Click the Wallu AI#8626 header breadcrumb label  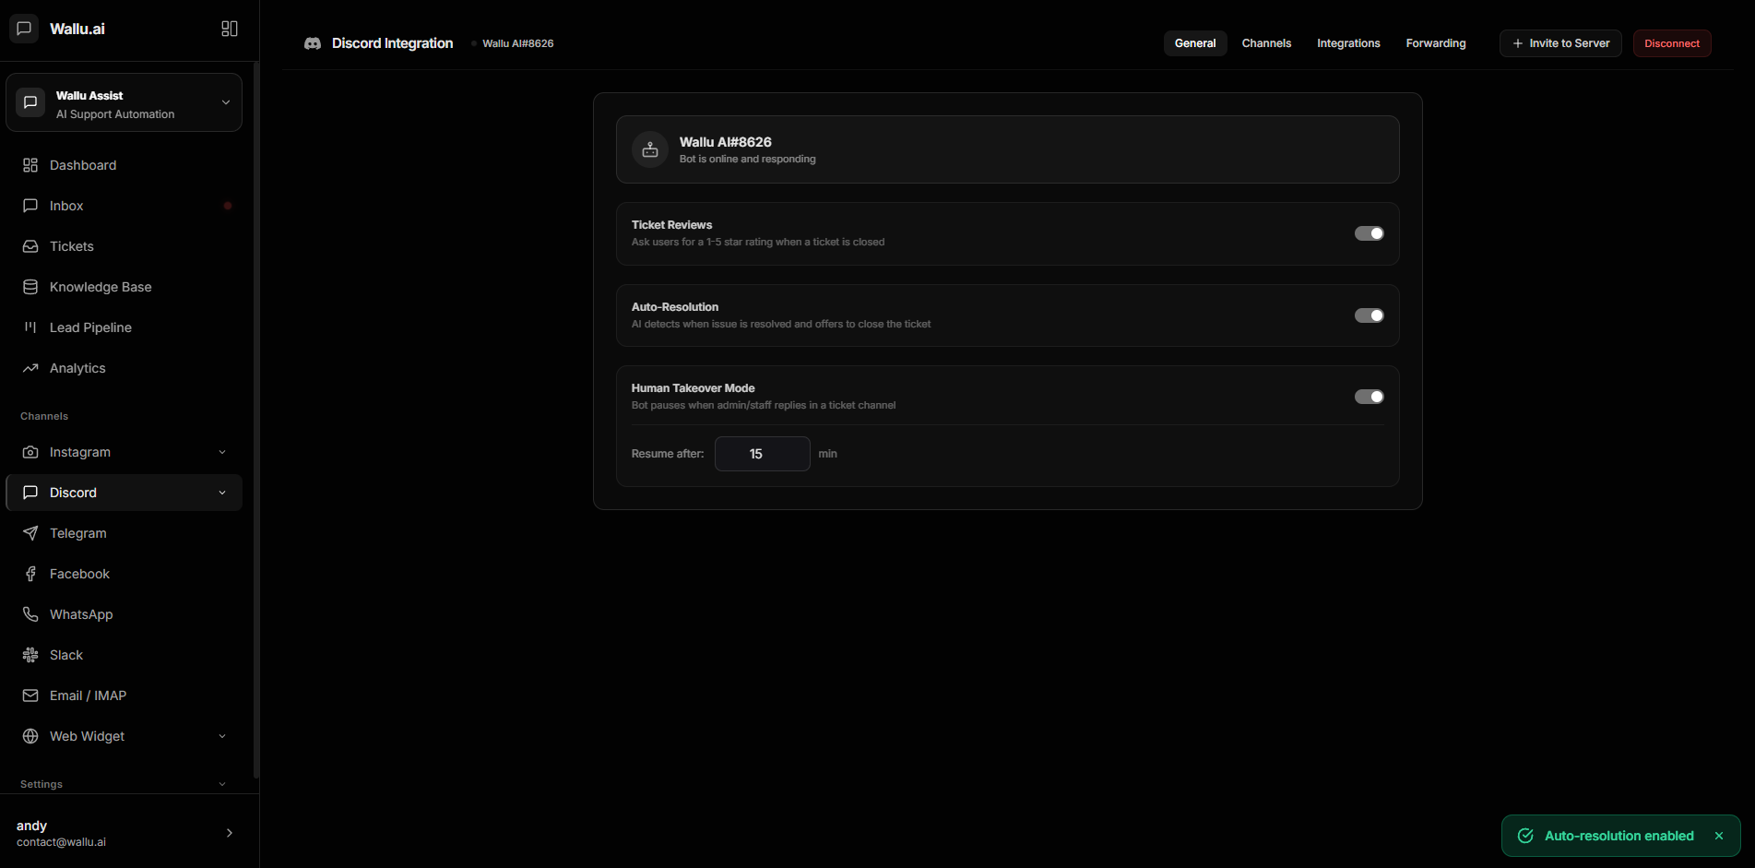click(x=518, y=43)
